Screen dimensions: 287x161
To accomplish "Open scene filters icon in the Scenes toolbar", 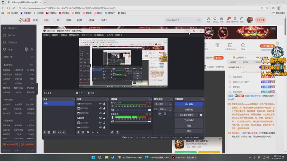I will (x=55, y=132).
